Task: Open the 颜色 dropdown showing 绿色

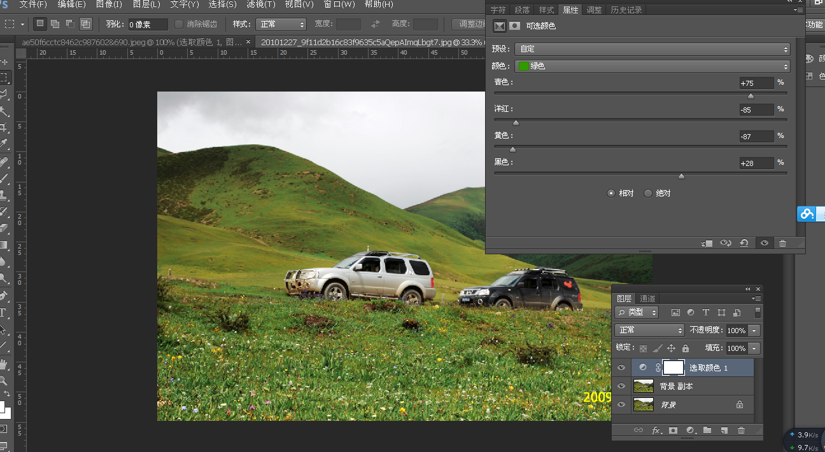Action: (x=652, y=66)
